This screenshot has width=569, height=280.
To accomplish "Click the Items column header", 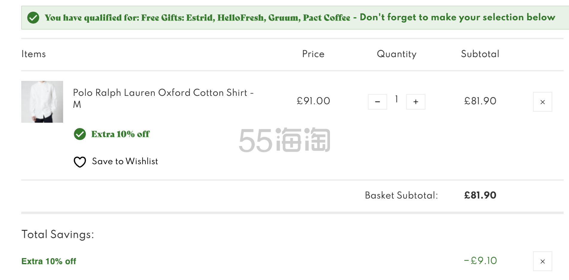I will [34, 54].
